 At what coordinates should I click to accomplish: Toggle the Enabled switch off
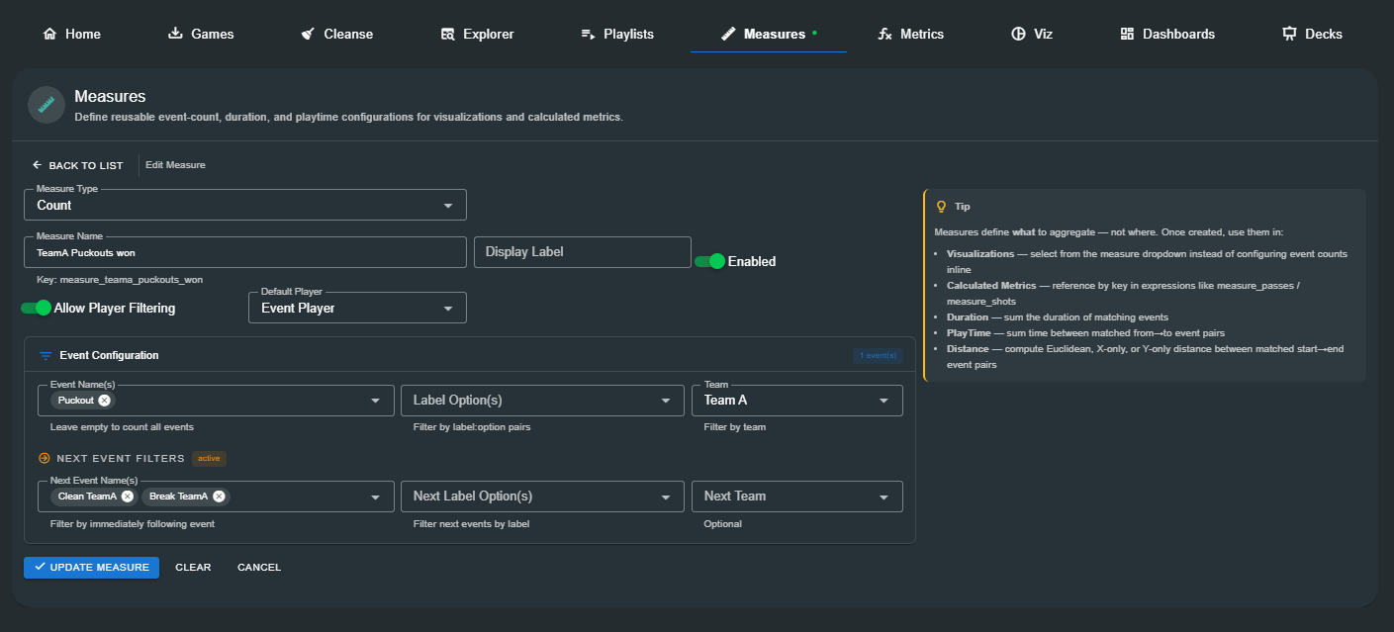coord(709,261)
